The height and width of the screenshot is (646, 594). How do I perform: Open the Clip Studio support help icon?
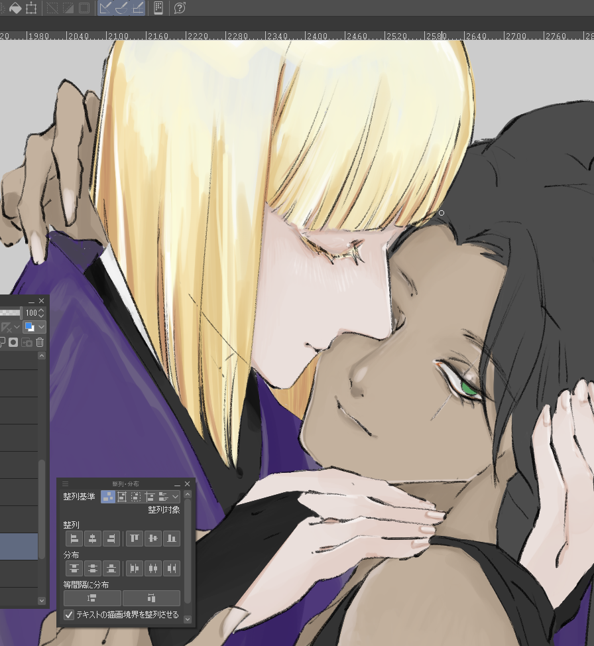coord(179,8)
